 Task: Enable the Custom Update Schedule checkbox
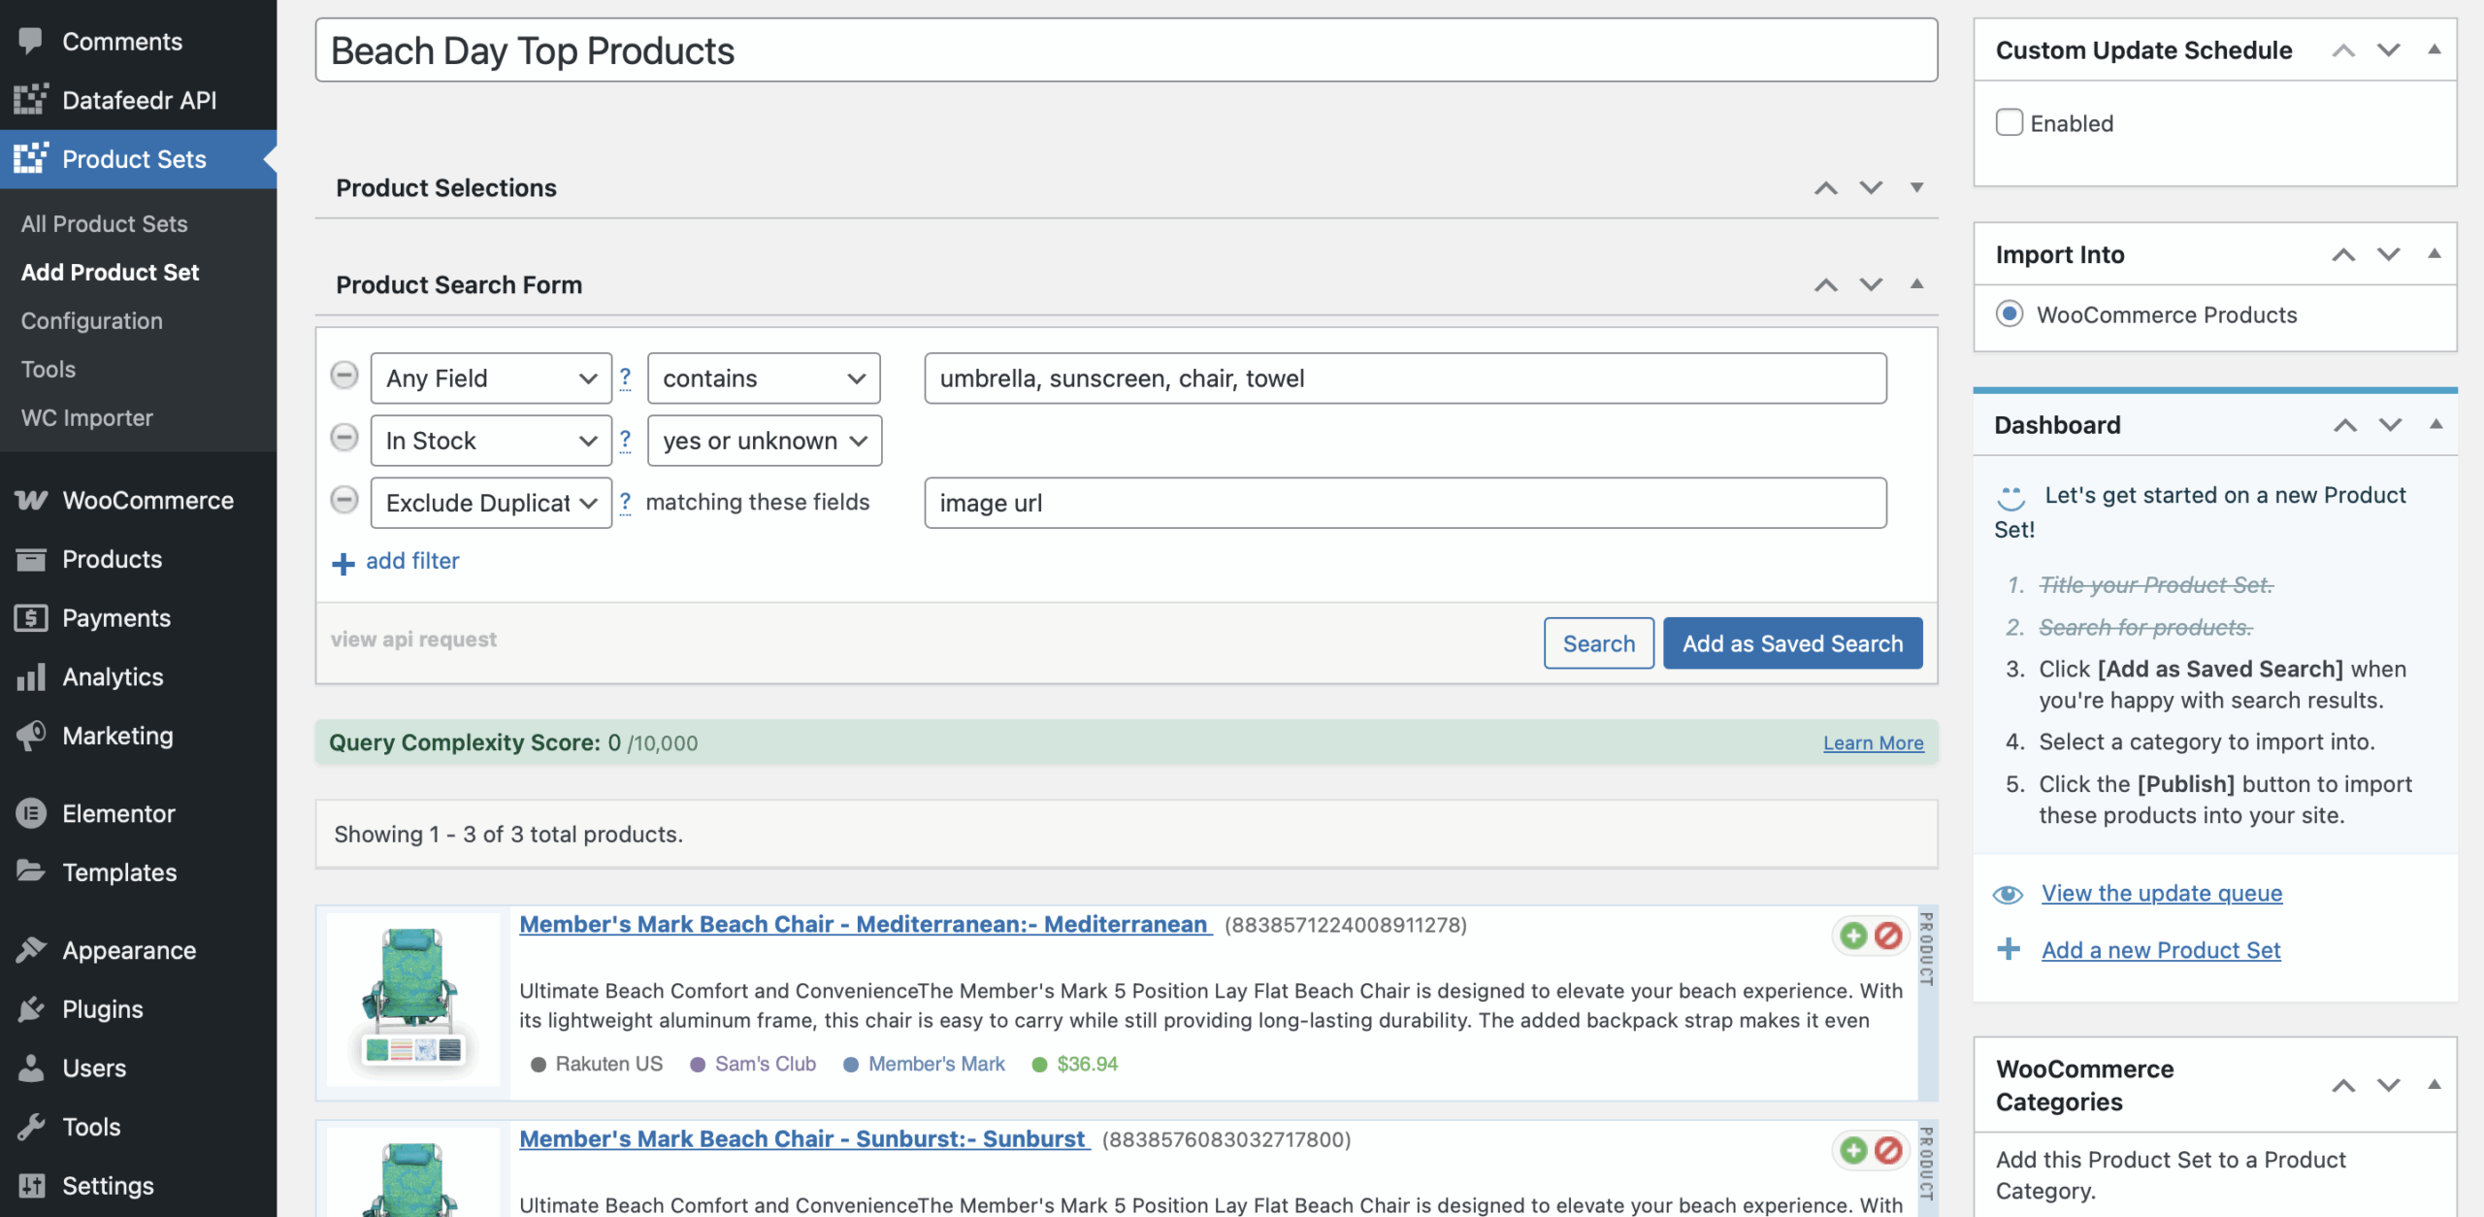point(2009,122)
